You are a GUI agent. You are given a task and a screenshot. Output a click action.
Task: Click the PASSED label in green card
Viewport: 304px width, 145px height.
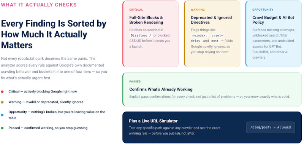click(135, 81)
